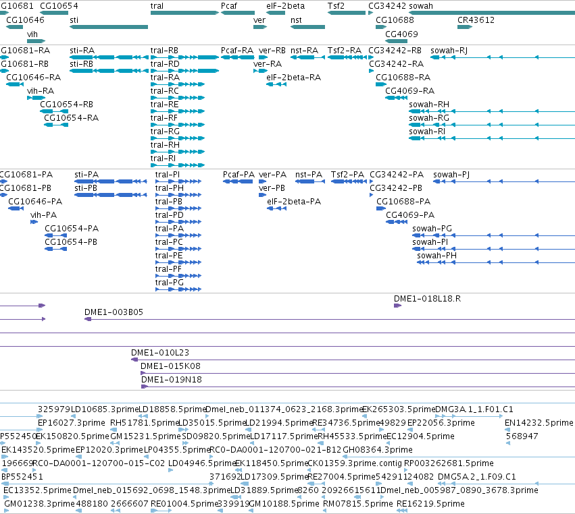575x514 pixels.
Task: Click transcript tral-RA
Action: 178,84
